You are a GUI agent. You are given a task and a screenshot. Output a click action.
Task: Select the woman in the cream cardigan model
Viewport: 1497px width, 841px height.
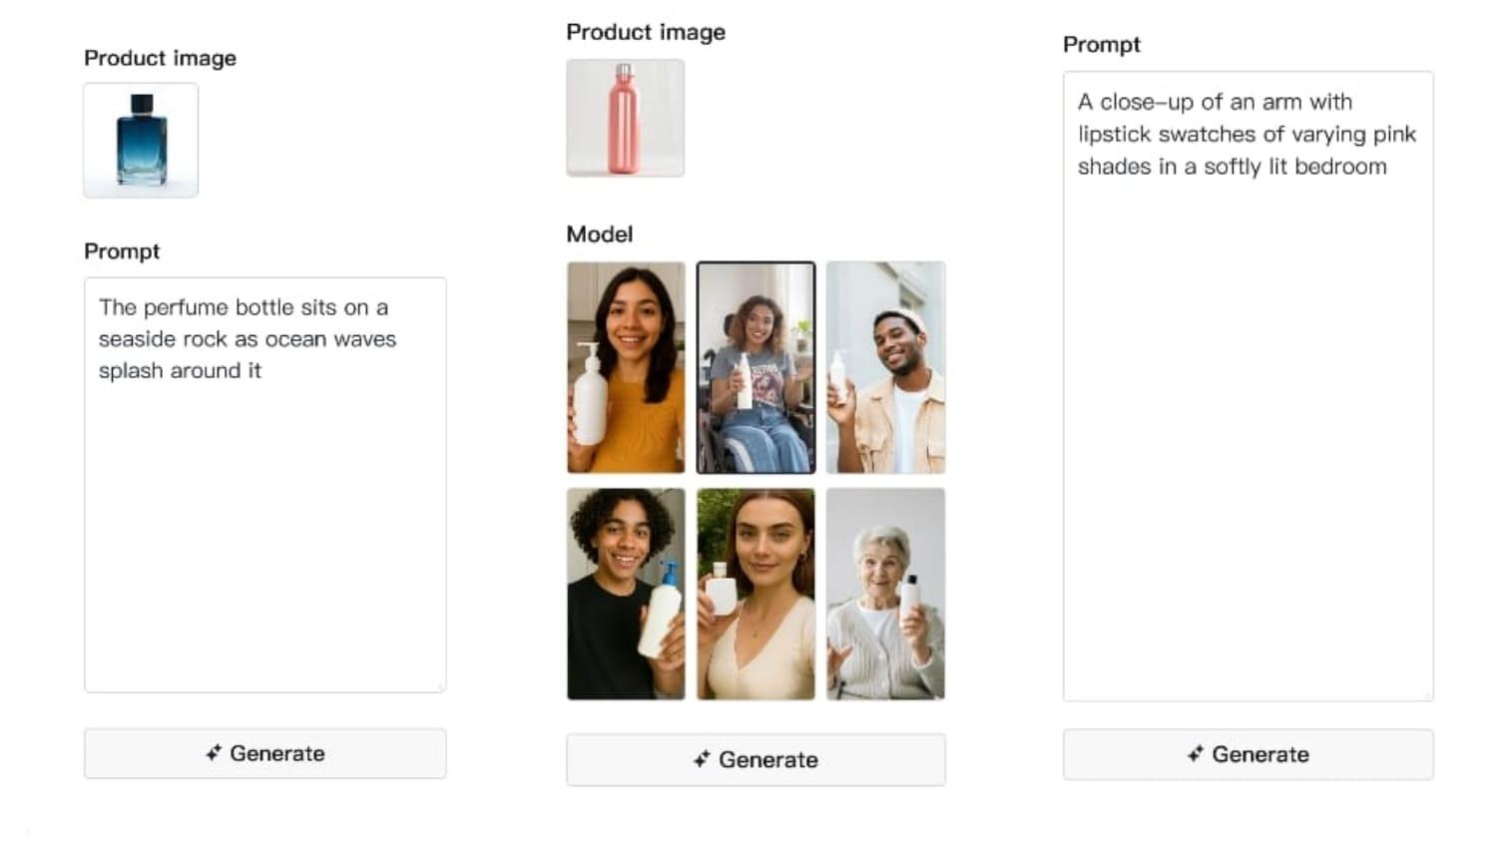point(755,594)
